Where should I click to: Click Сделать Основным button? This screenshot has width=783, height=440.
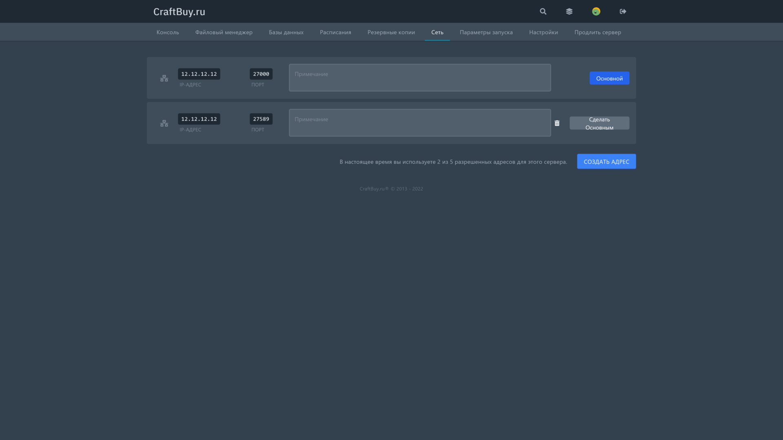click(x=599, y=123)
